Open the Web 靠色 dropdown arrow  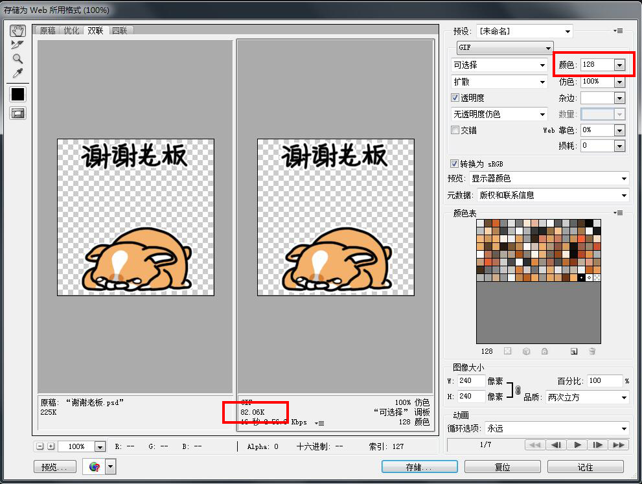tap(619, 131)
